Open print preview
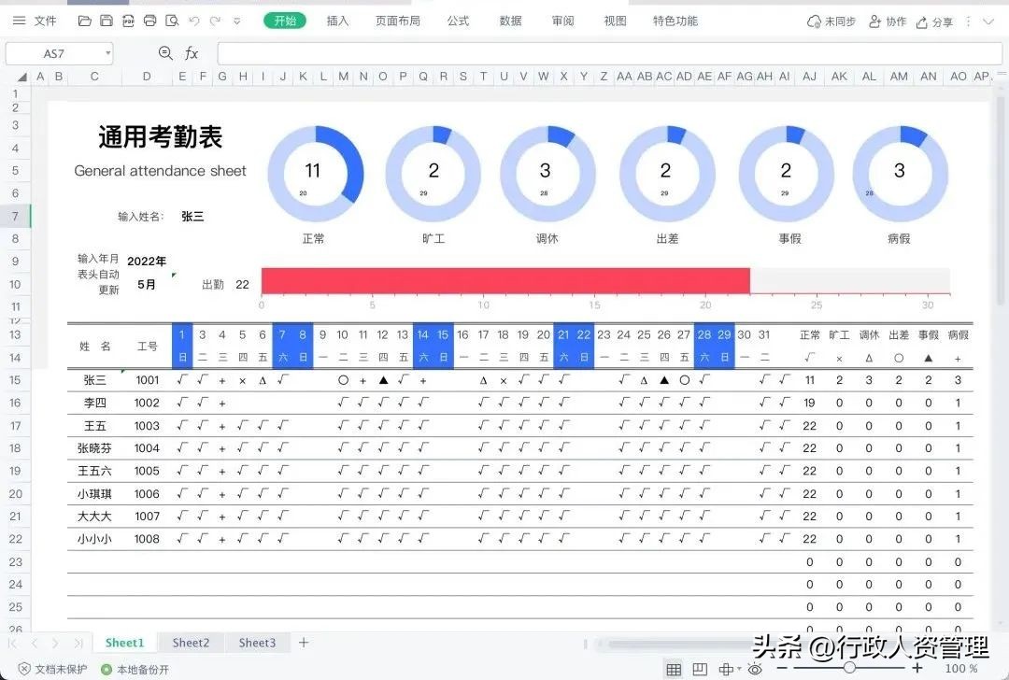The height and width of the screenshot is (680, 1009). [x=172, y=21]
